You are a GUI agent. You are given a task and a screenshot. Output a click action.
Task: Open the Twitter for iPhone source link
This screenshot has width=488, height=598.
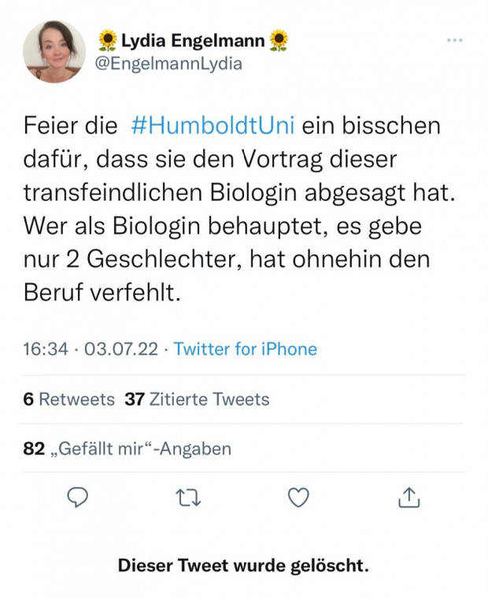click(x=245, y=349)
